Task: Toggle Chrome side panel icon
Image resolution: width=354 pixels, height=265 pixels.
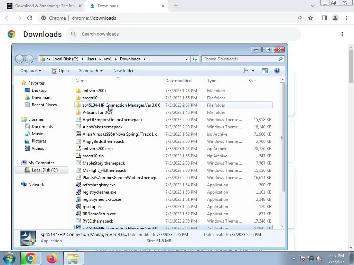Action: (324, 18)
